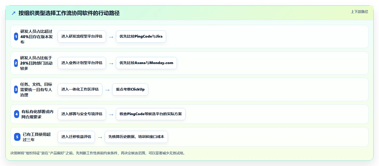Click condition text 研发人员占比超过40%且存在版本发布
Screen dimensions: 379x166
pyautogui.click(x=37, y=37)
